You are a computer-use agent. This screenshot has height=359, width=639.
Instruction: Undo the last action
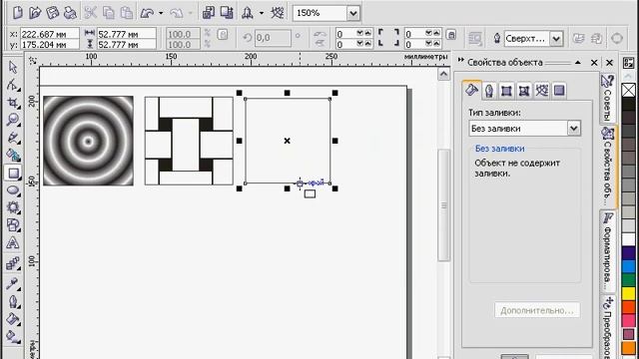click(x=147, y=13)
